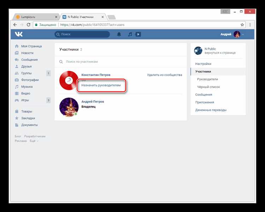
Task: Expand the Андрей profile dropdown arrow
Action: pos(243,34)
